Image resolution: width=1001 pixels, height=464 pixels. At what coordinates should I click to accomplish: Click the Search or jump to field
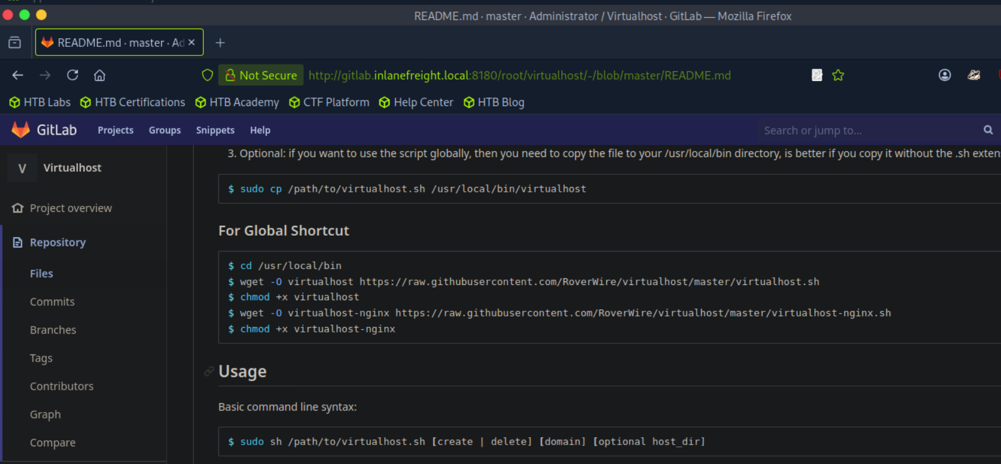click(x=866, y=130)
